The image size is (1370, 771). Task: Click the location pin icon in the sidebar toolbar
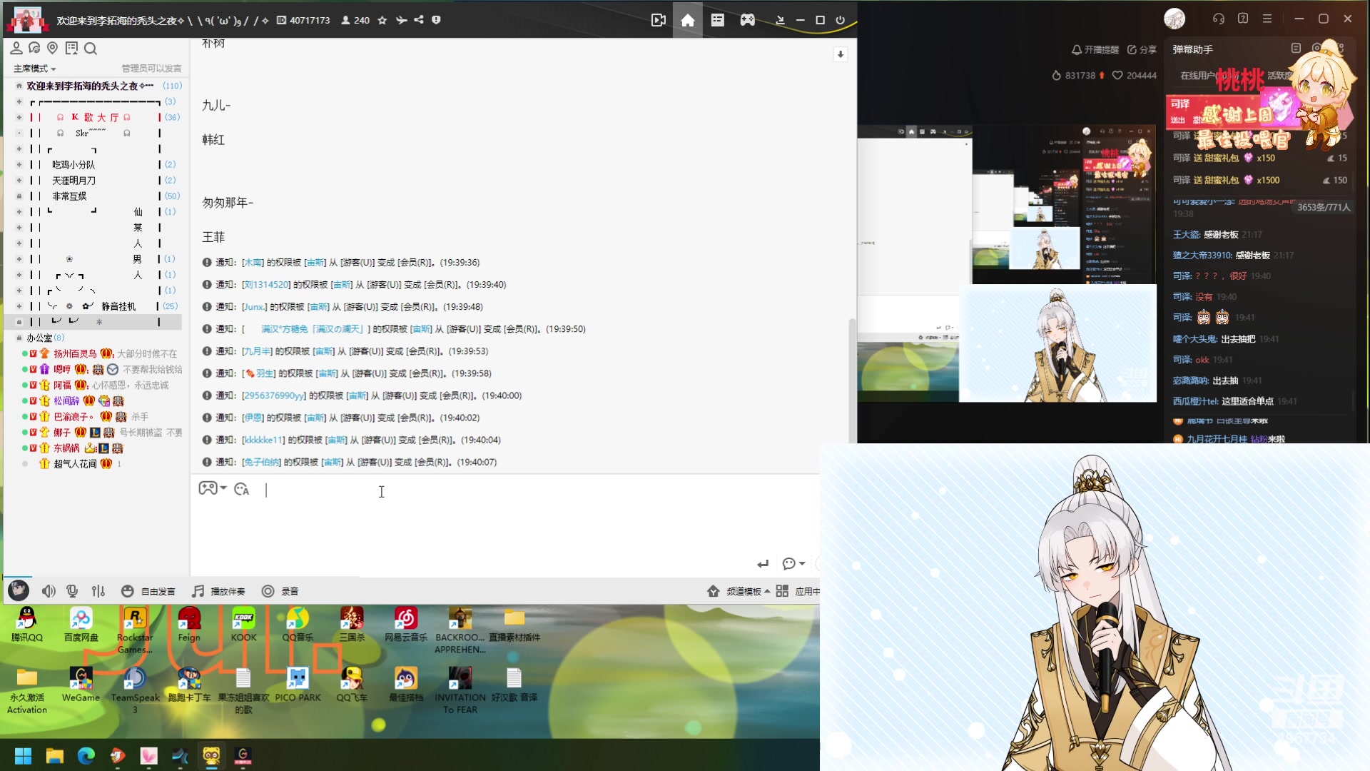[52, 48]
